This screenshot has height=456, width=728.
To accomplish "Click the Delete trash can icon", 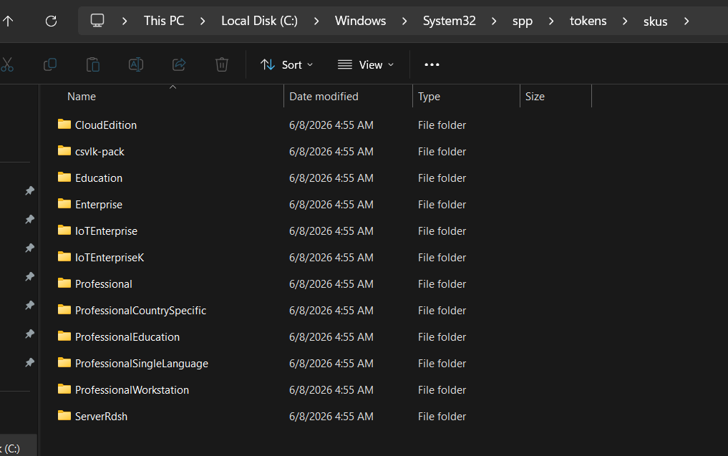I will coord(222,64).
